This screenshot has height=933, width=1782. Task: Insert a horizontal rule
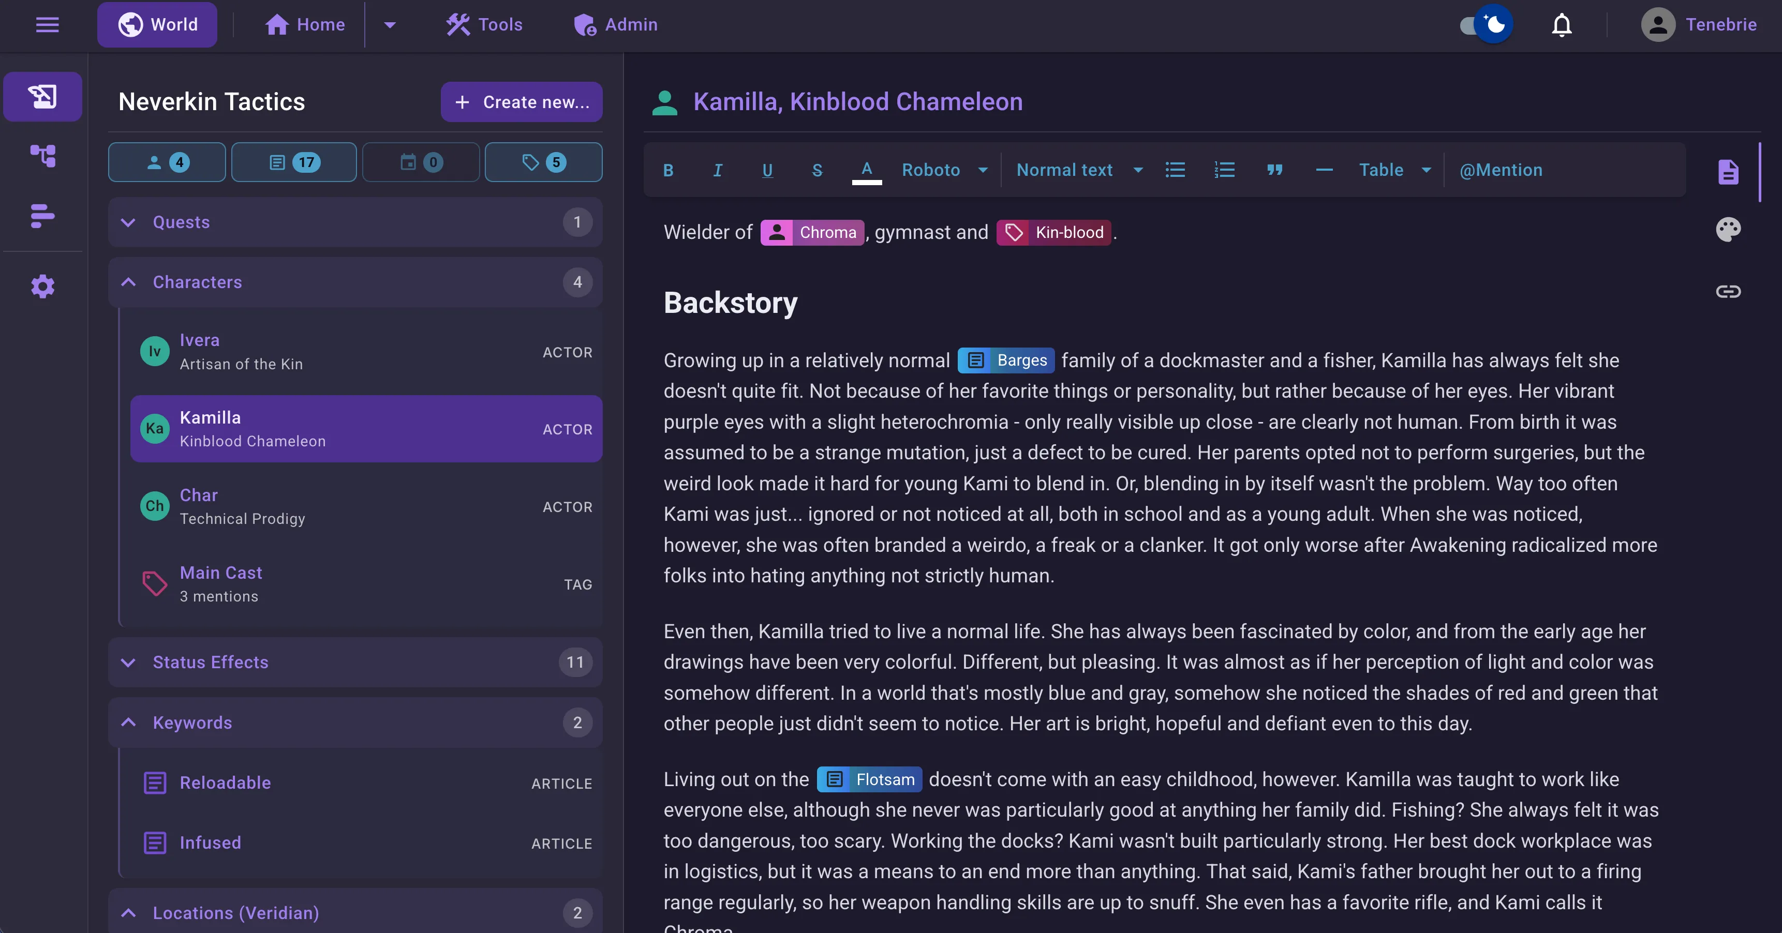[x=1324, y=170]
